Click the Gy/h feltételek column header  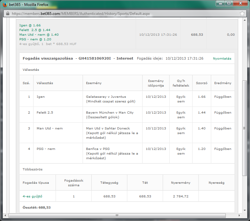pyautogui.click(x=181, y=83)
